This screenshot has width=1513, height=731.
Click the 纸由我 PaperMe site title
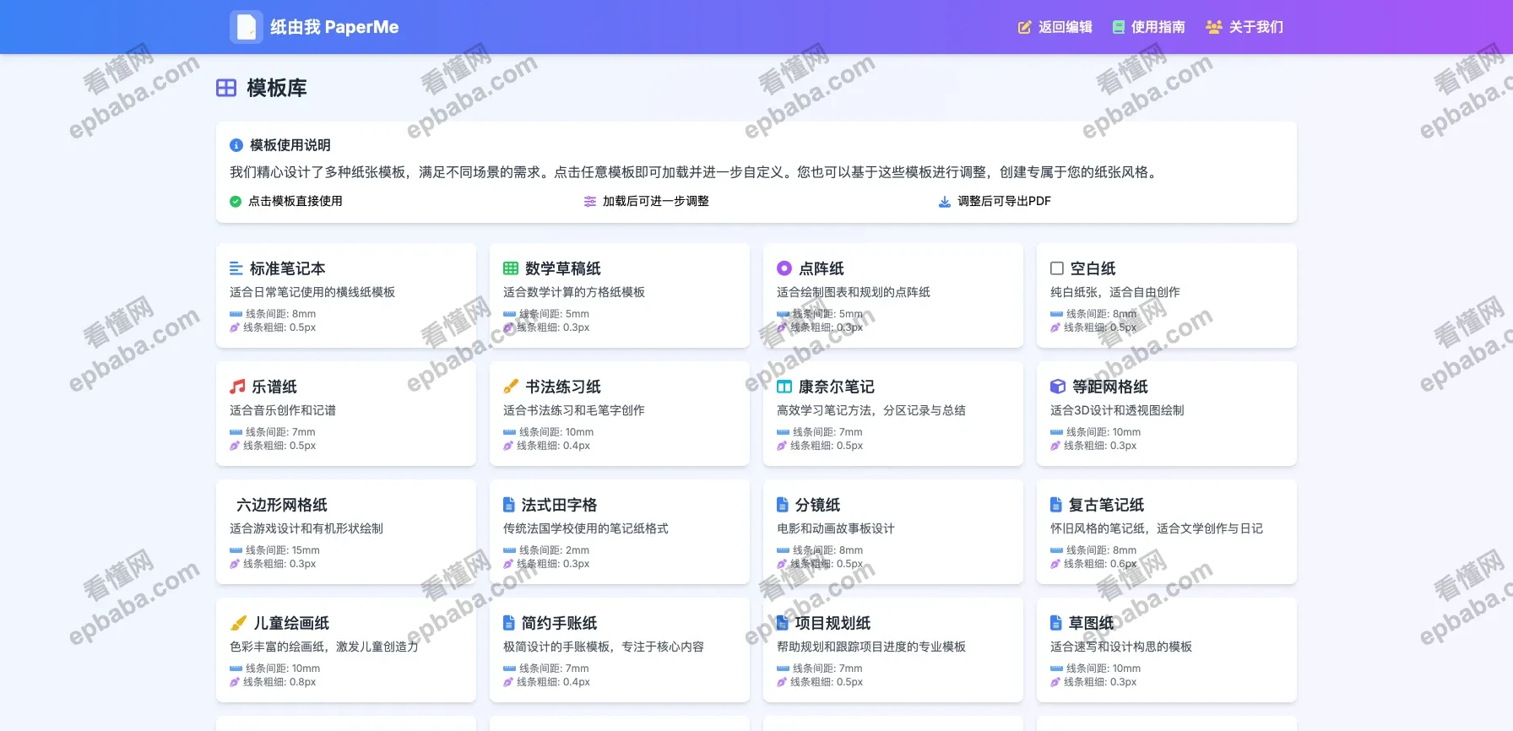[x=334, y=27]
